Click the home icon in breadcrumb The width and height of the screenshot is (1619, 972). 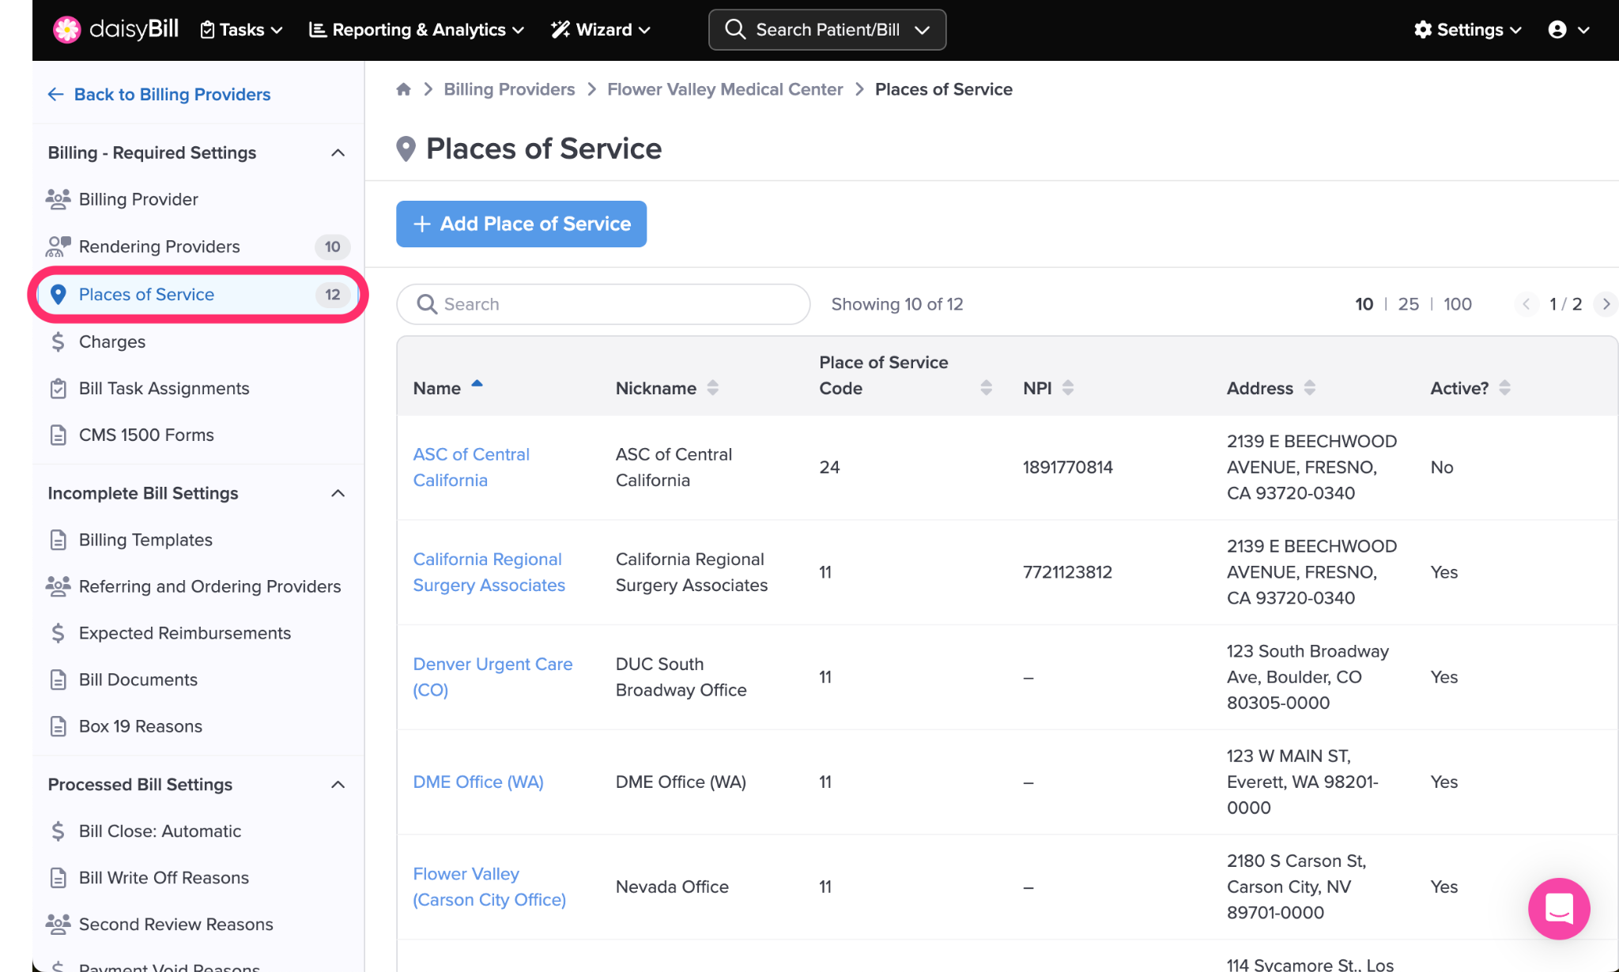(403, 89)
